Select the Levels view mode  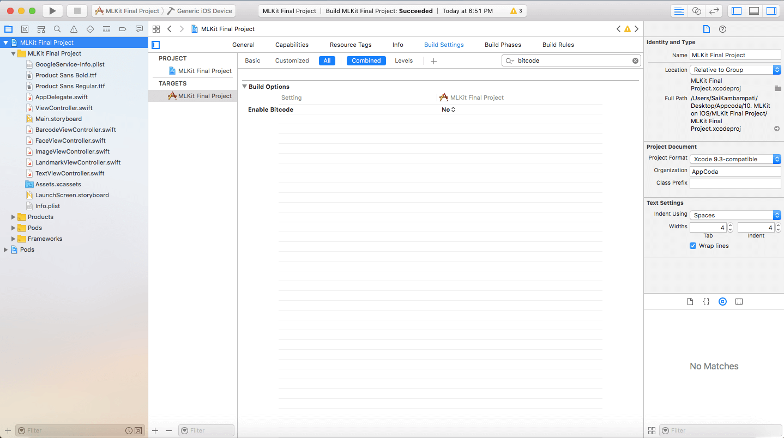404,60
